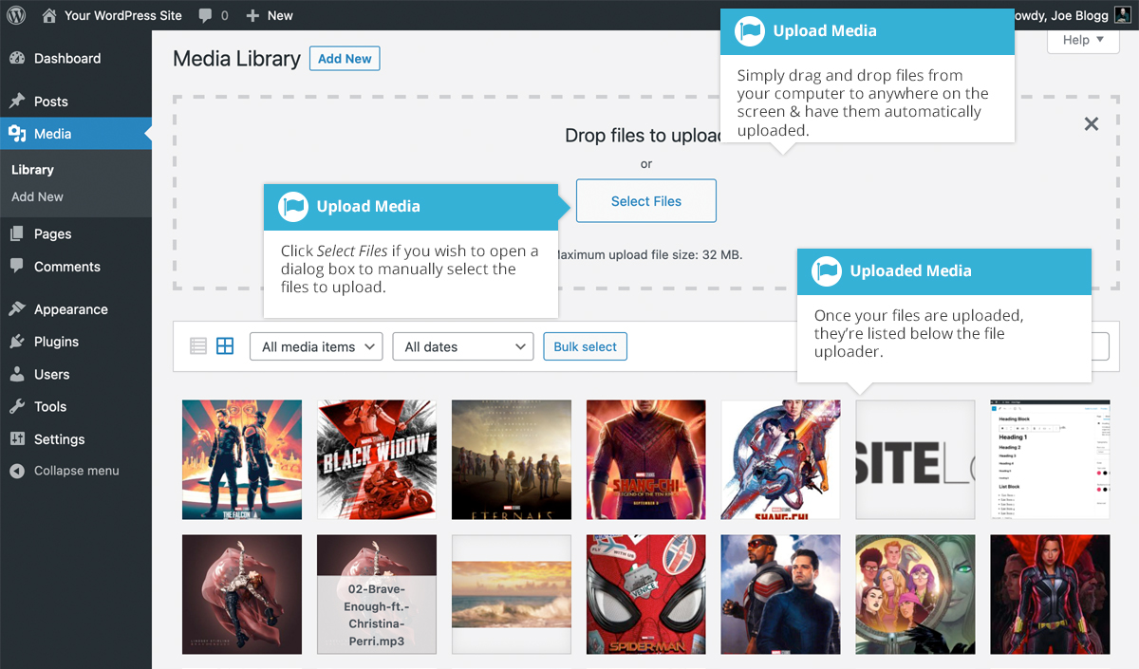Screen dimensions: 1139x669
Task: Click the Pages icon in the sidebar
Action: click(17, 233)
